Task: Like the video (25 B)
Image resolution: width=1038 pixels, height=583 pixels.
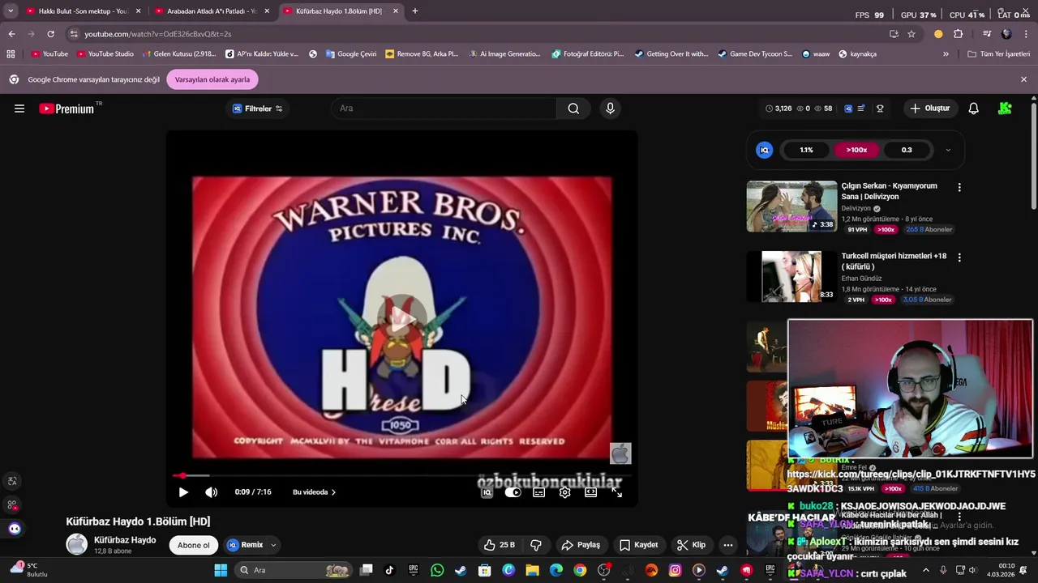Action: pyautogui.click(x=499, y=545)
